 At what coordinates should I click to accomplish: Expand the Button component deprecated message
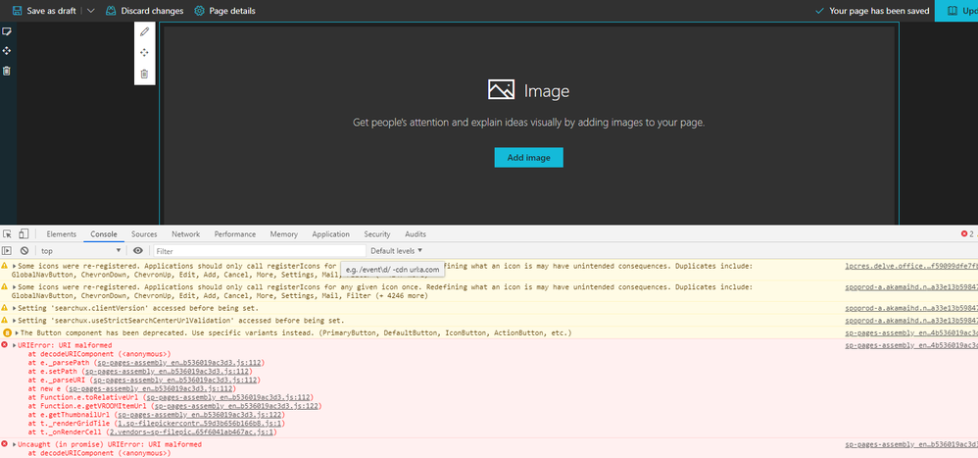tap(15, 333)
